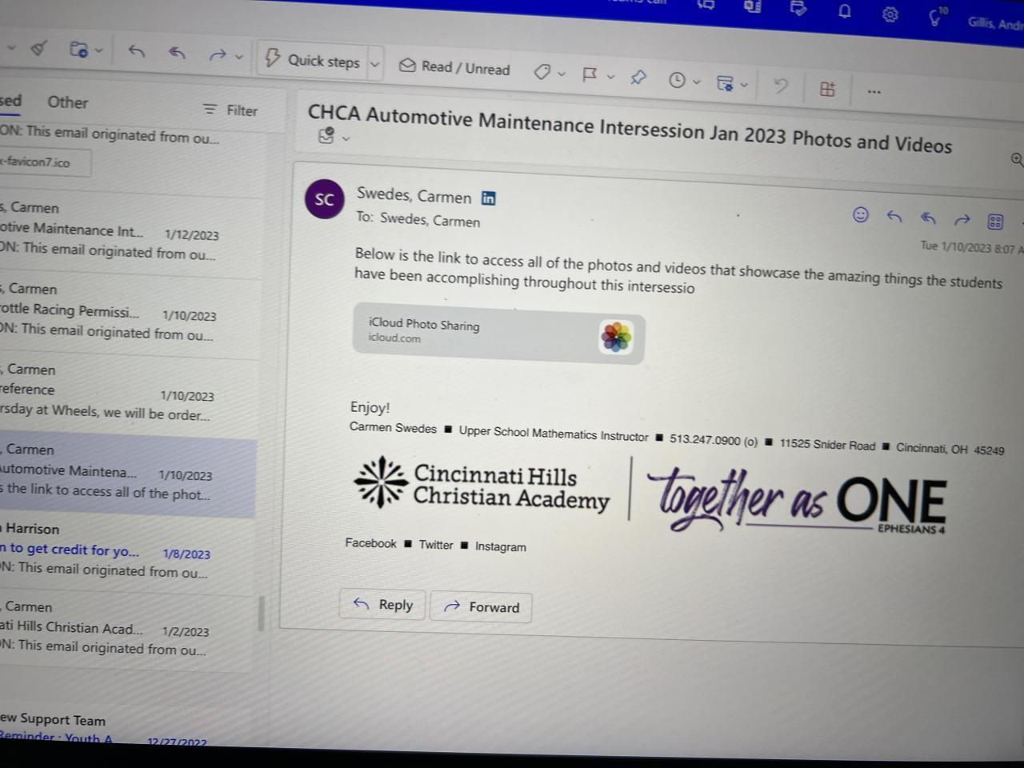Open sender name Swedes, Carmen

point(414,195)
